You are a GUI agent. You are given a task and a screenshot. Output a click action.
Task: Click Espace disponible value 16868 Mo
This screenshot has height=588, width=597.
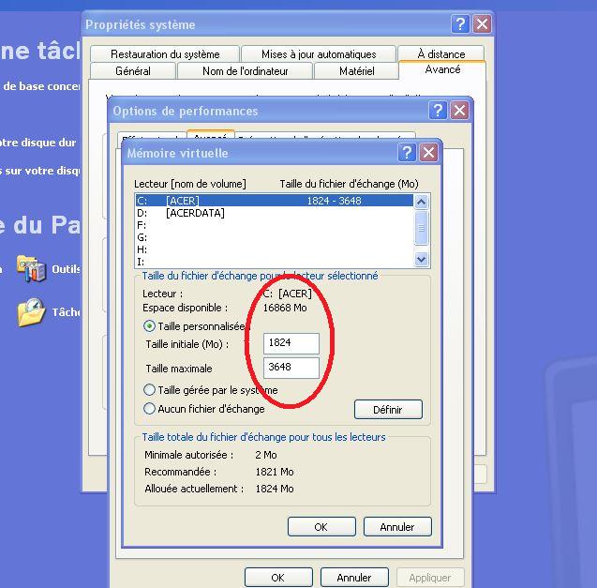pyautogui.click(x=285, y=308)
